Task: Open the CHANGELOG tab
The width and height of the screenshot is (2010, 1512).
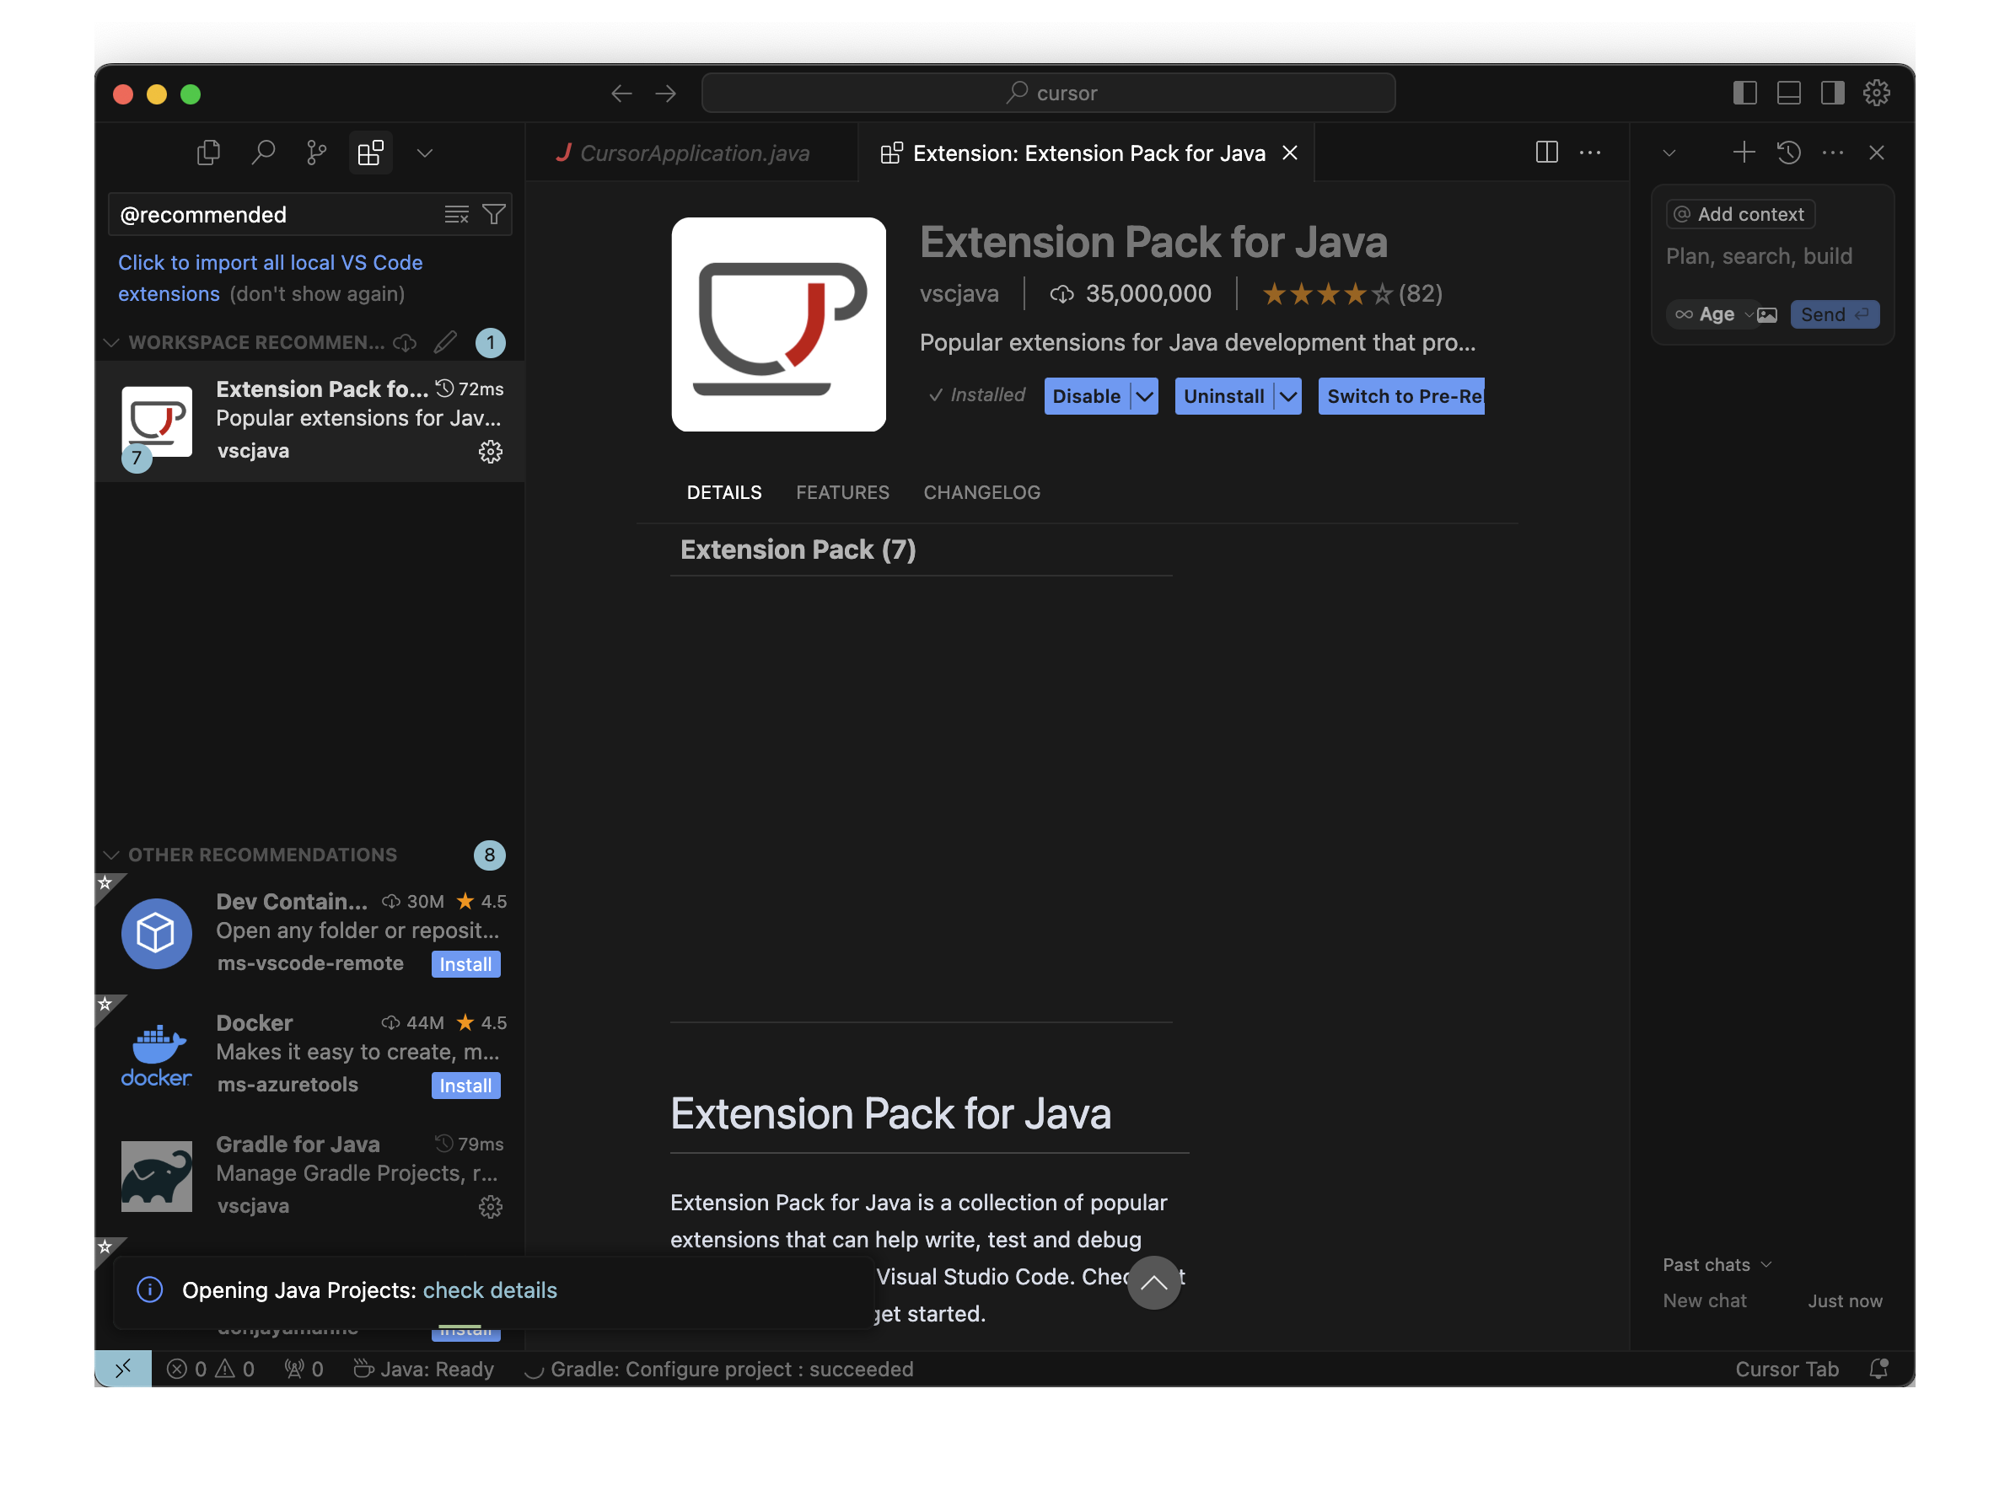Action: [981, 492]
